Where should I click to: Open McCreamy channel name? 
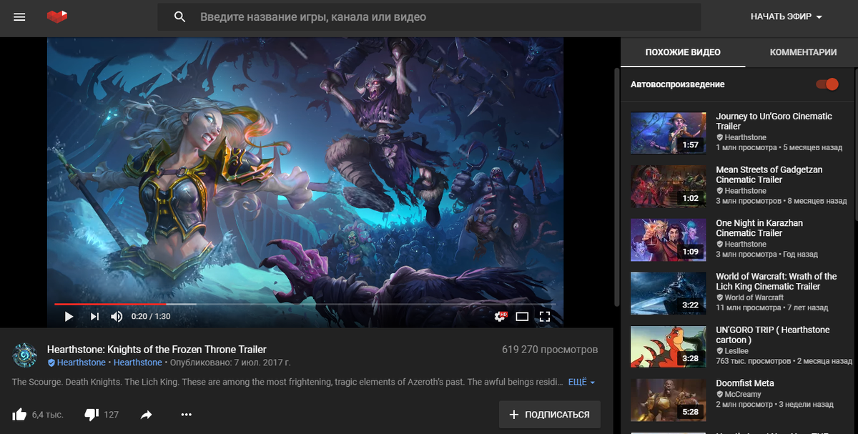click(x=743, y=394)
